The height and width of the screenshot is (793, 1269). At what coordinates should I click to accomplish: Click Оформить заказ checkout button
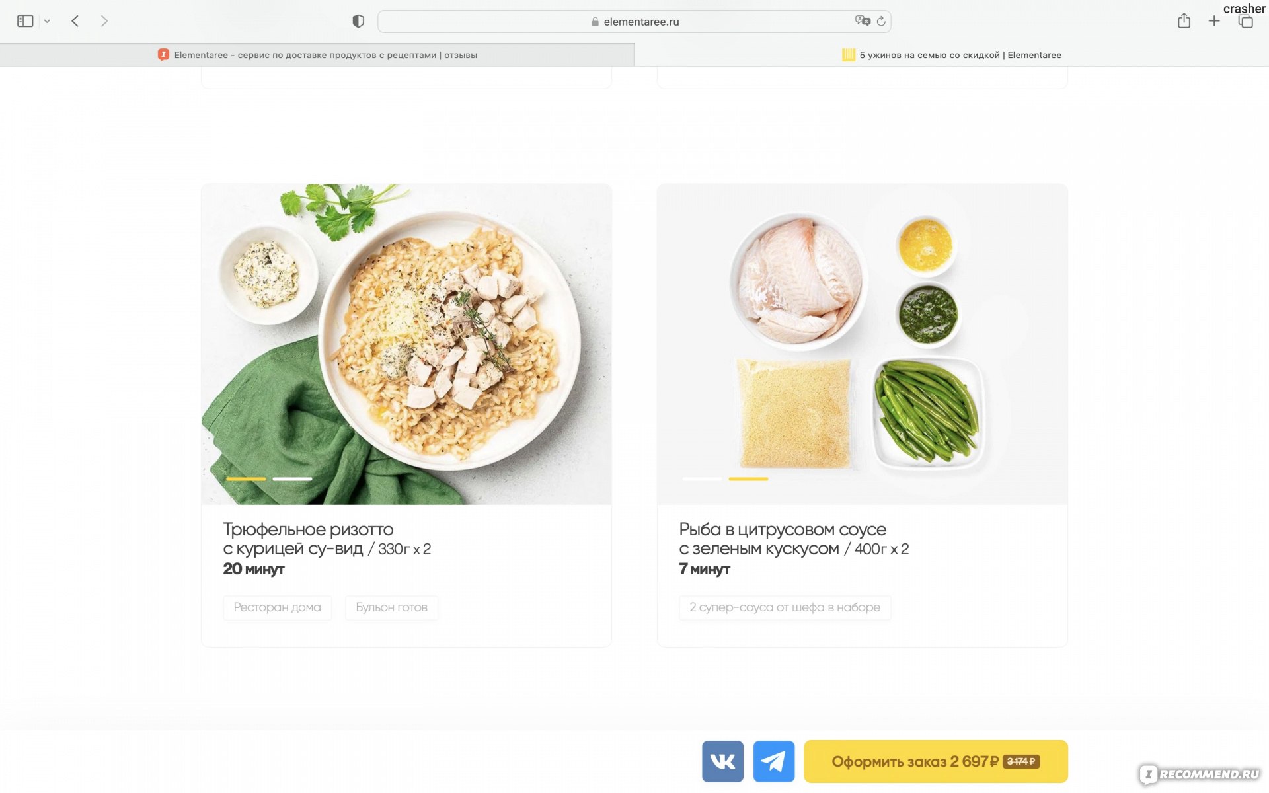tap(935, 761)
